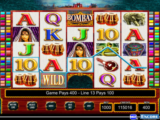160x120 pixels.
Task: Click the blue K symbol
Action: [x=53, y=34]
